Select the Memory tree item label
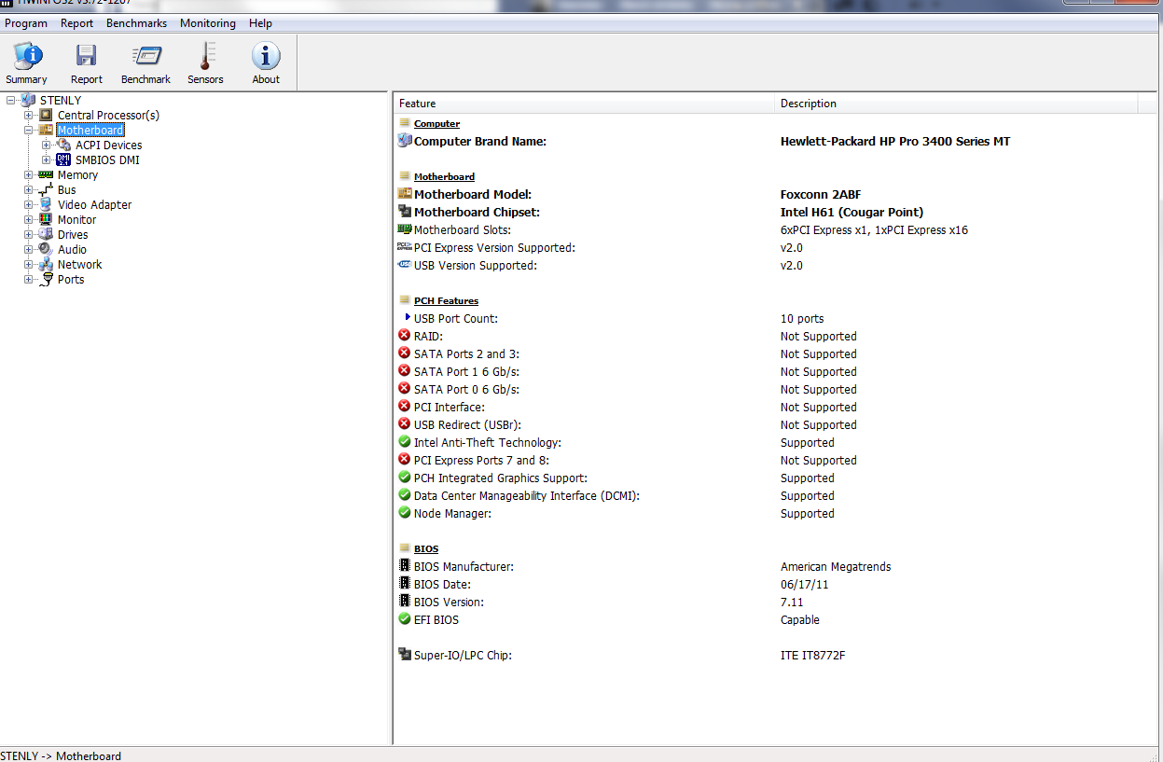The height and width of the screenshot is (762, 1163). coord(77,174)
